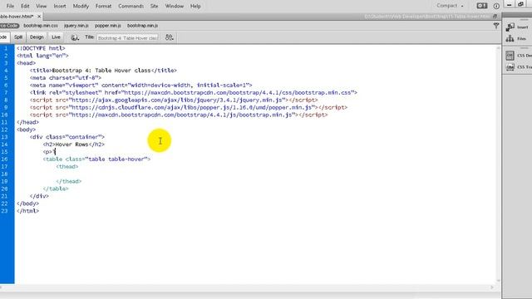
Task: Open the View menu
Action: coord(41,6)
